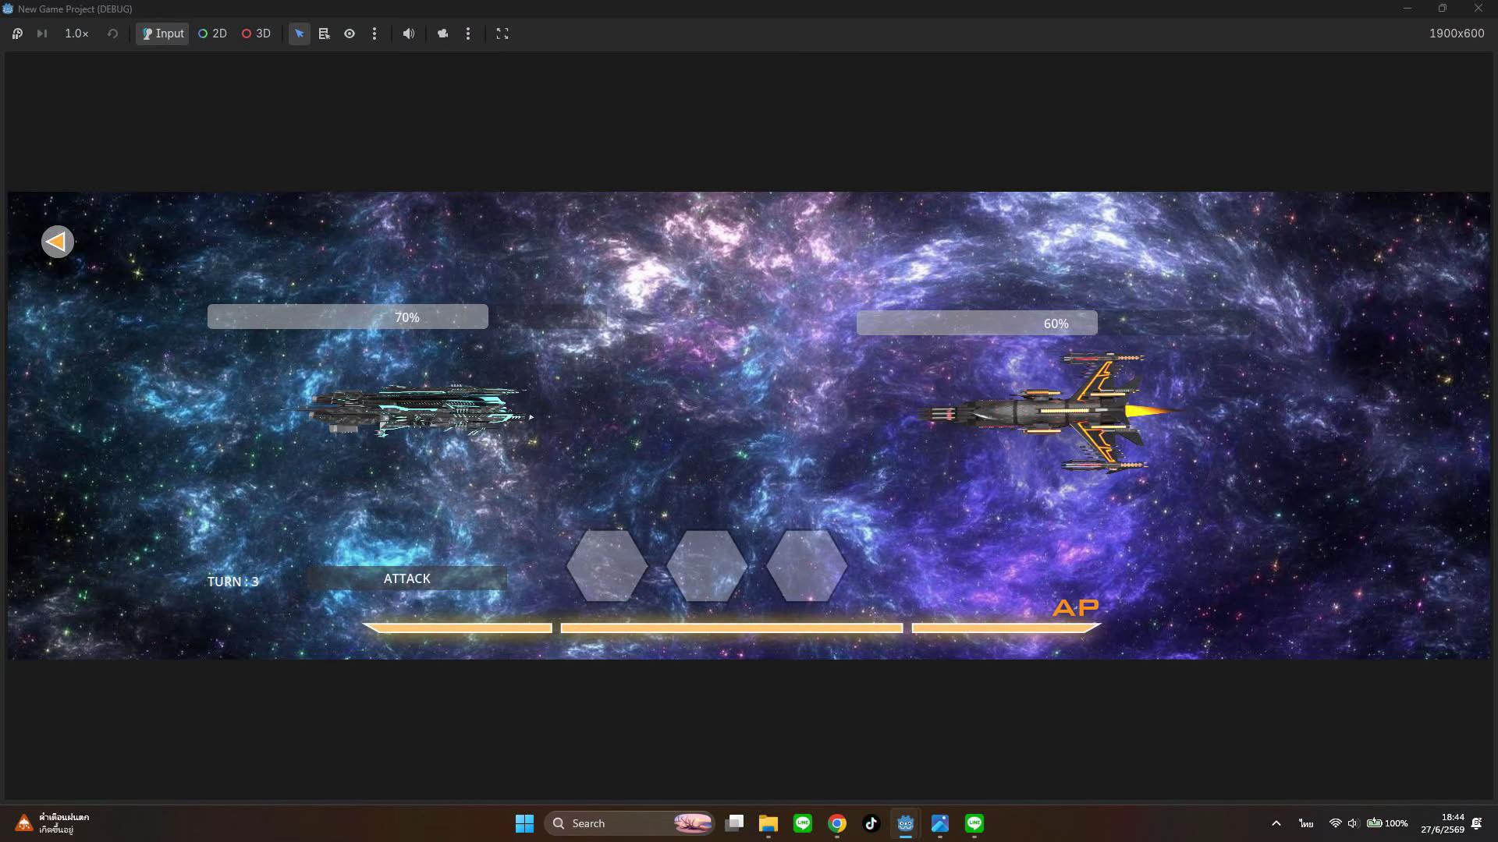The height and width of the screenshot is (842, 1498).
Task: Activate the single-node select arrow tool
Action: [x=299, y=34]
